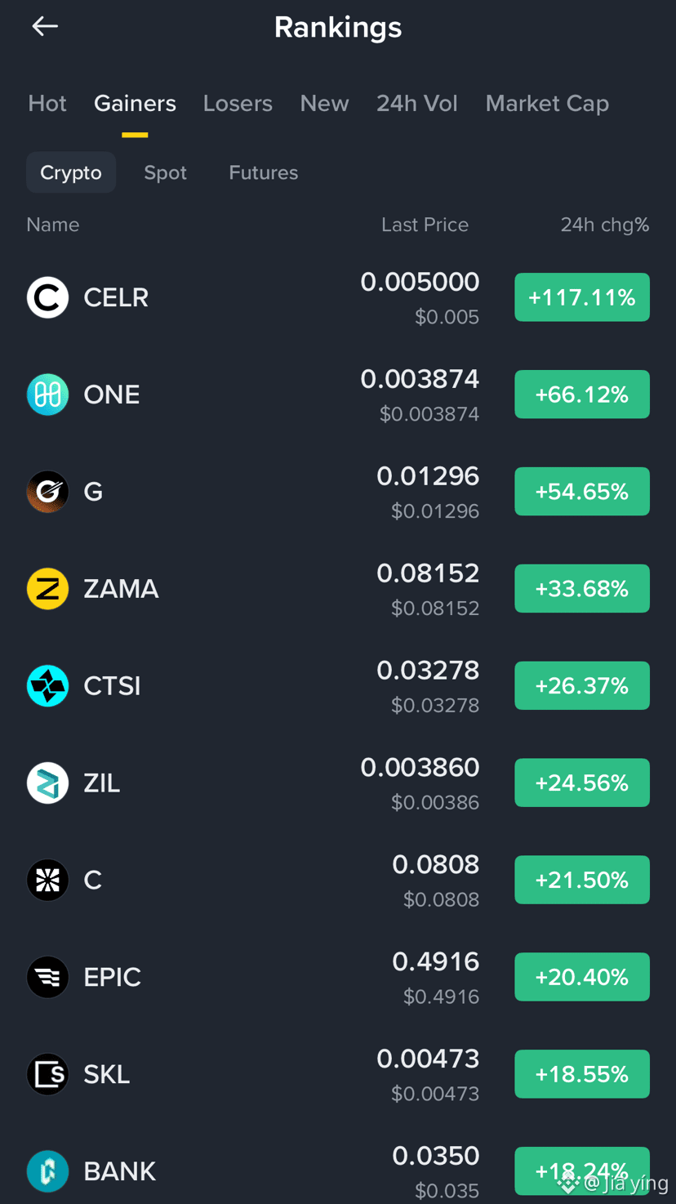
Task: Open the yellow ZAMA coin icon
Action: (x=47, y=589)
